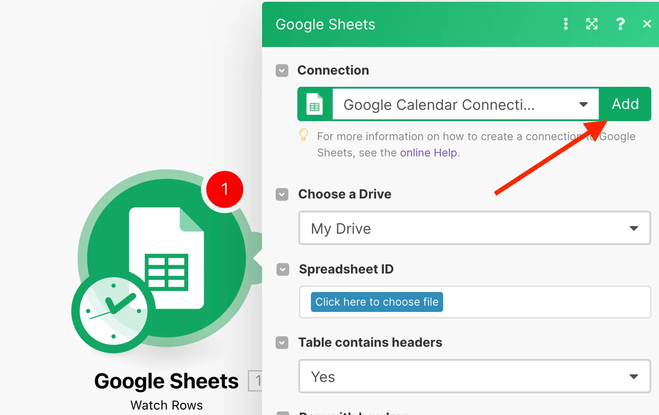Click the clock schedule icon on the module
659x415 pixels.
click(113, 311)
